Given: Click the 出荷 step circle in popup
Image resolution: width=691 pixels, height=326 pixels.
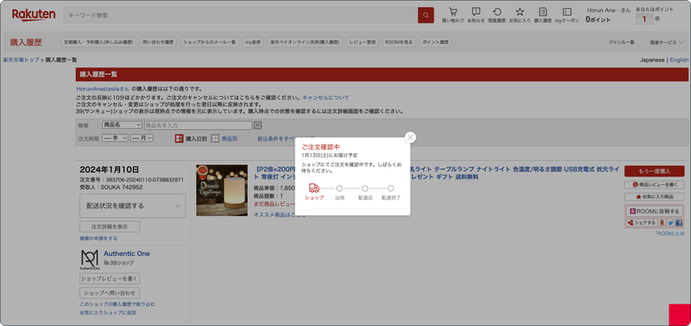Looking at the screenshot, I should coord(339,189).
